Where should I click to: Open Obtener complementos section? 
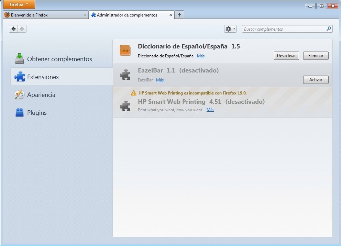[62, 59]
